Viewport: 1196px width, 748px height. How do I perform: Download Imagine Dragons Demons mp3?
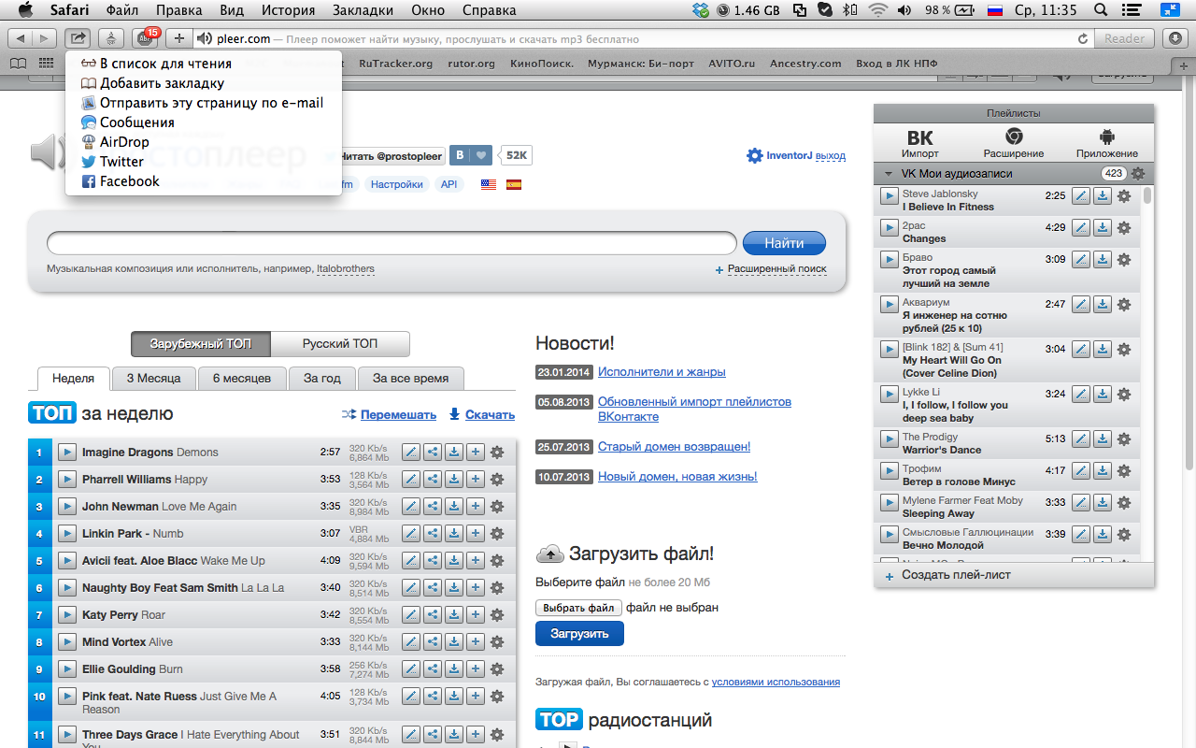[x=454, y=453]
